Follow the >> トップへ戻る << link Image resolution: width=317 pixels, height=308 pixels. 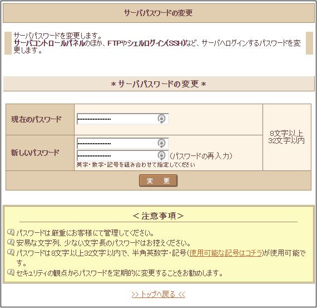[158, 294]
